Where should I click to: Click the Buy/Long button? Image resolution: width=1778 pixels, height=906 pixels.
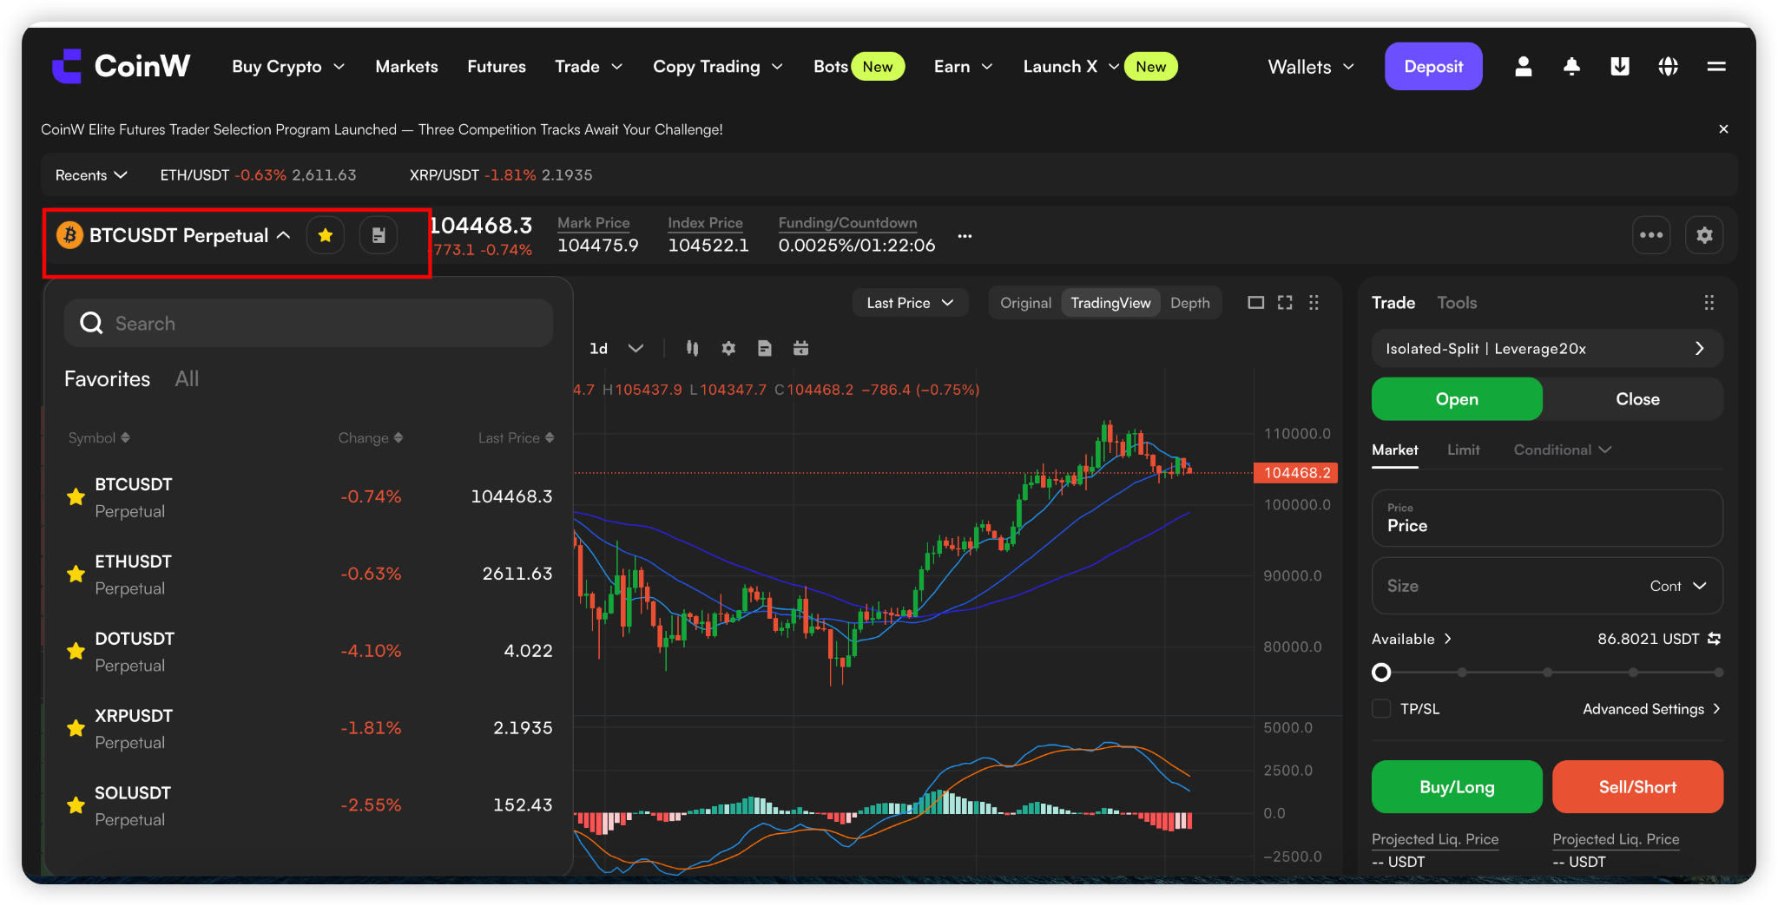tap(1457, 787)
